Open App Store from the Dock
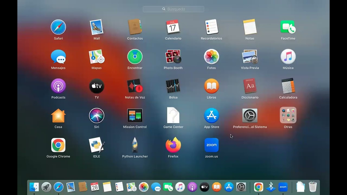 229,187
